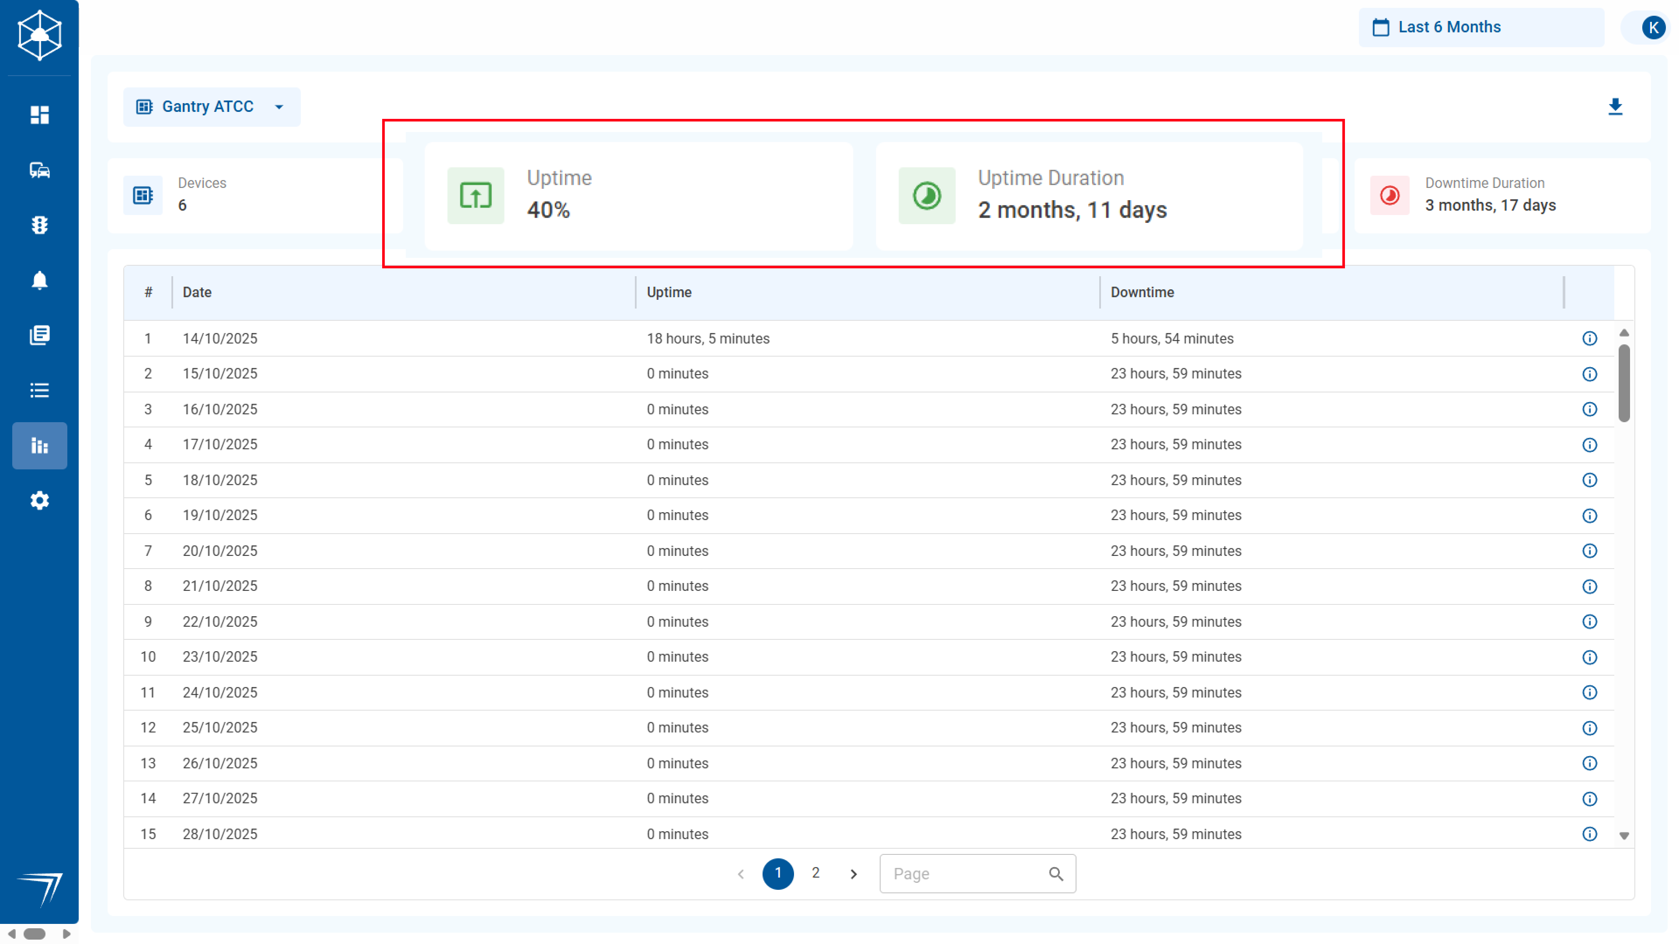Click the table vertical scrollbar thumb
1679x944 pixels.
[1623, 383]
